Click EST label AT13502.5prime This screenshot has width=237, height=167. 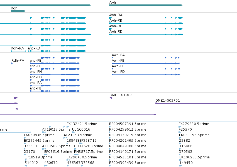click(56, 146)
